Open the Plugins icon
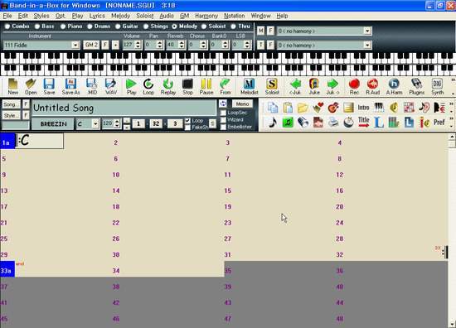Viewport: 456px width, 328px height. 416,86
